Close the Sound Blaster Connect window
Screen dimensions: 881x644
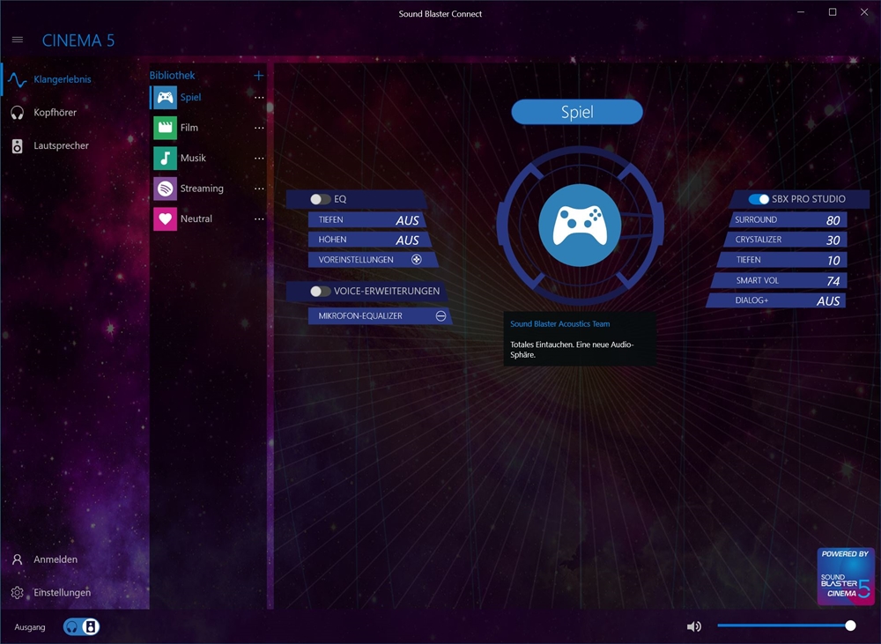point(864,12)
